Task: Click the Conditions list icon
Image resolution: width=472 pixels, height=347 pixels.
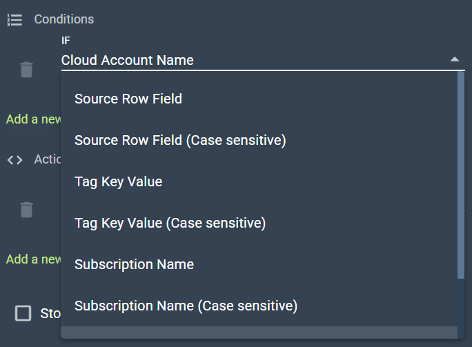Action: tap(14, 20)
